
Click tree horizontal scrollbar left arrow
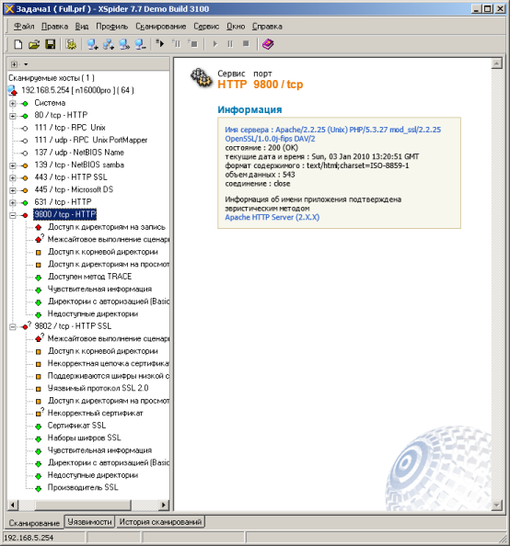13,505
